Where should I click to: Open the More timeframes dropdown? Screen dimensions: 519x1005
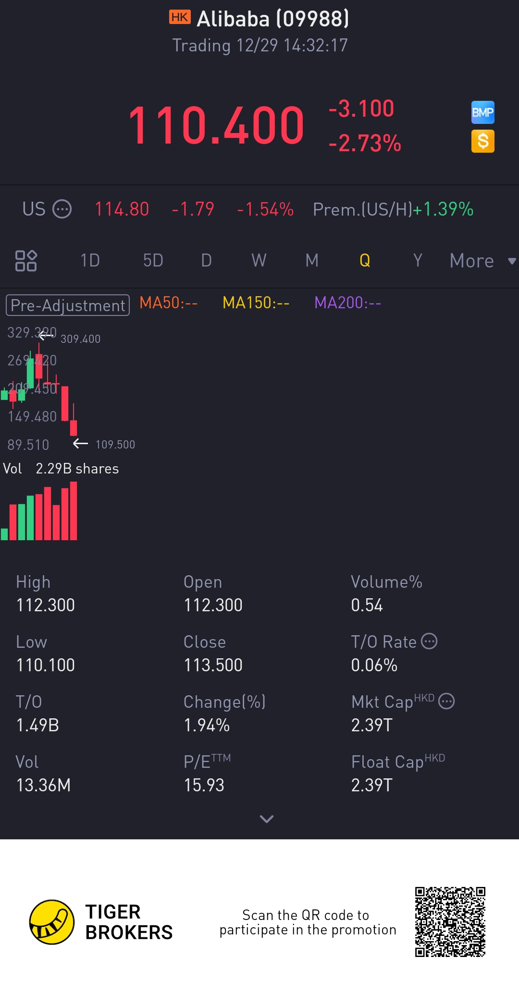pos(482,261)
